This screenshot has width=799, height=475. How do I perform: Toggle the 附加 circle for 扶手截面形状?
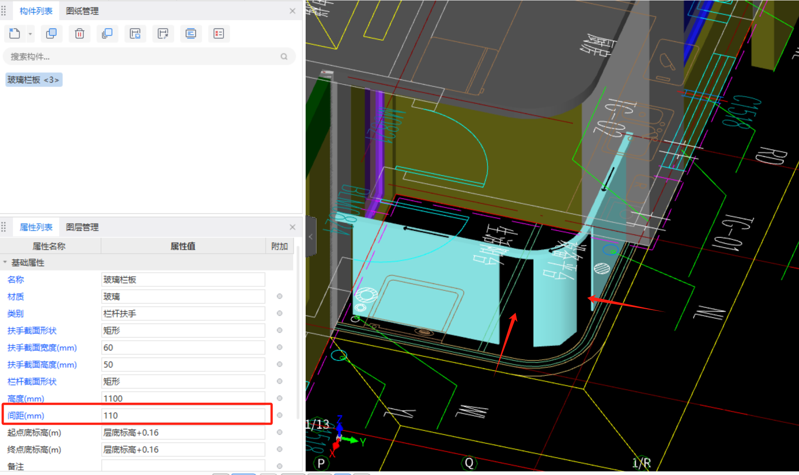tap(279, 330)
